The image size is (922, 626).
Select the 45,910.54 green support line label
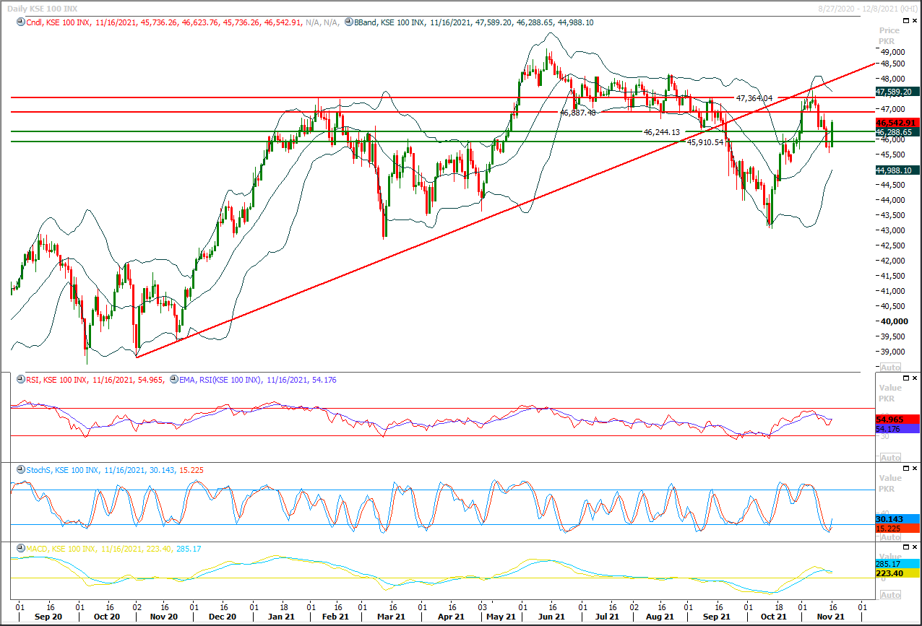(705, 142)
